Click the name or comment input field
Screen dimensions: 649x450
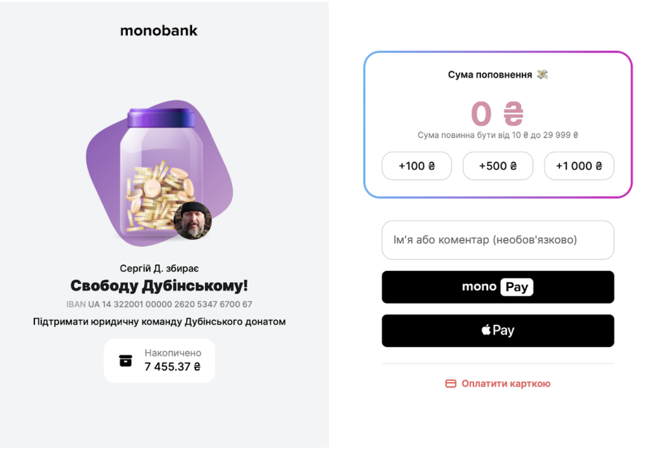pyautogui.click(x=497, y=240)
